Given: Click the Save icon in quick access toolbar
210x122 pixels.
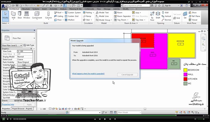Looking at the screenshot, I should 17,5.
